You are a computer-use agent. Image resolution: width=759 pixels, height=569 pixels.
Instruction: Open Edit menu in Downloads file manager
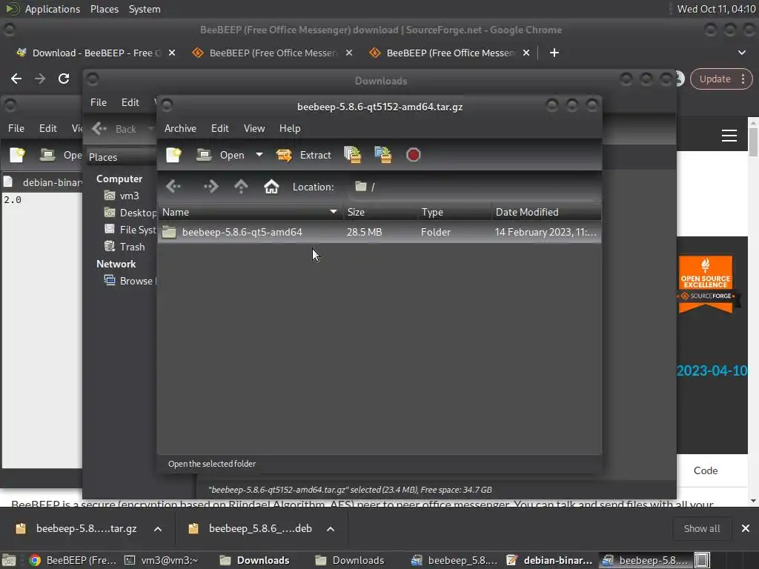click(x=130, y=102)
